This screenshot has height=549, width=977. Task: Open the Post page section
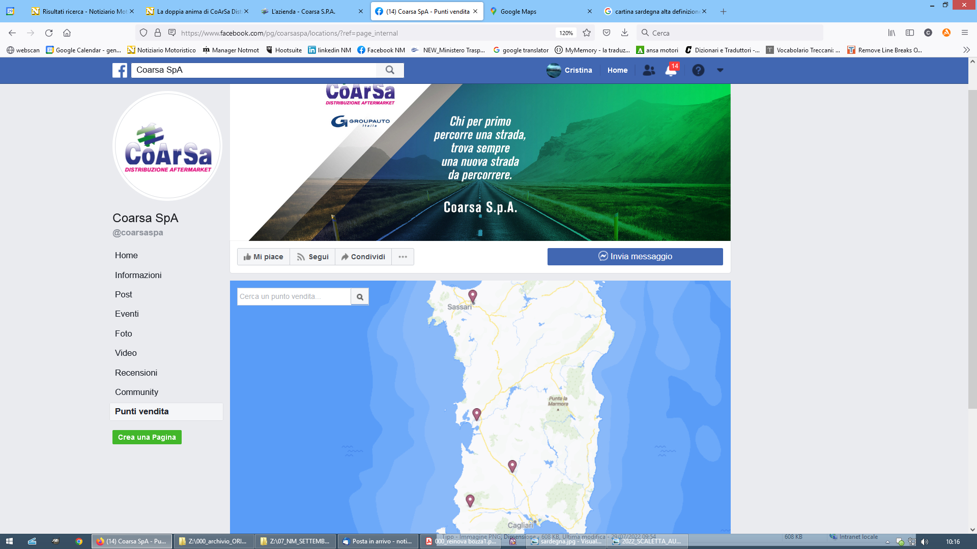pyautogui.click(x=123, y=294)
